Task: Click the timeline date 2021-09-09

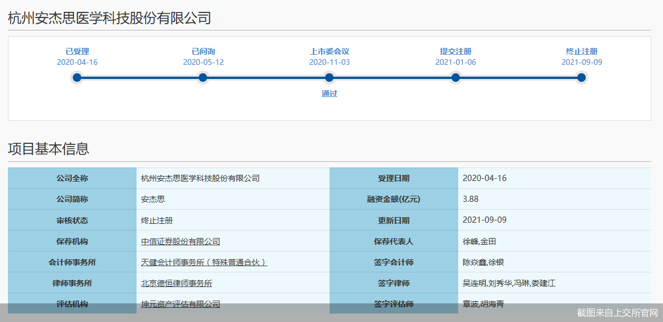Action: [582, 62]
